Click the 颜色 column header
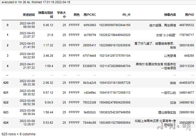Image resolution: width=196 pixels, height=136 pixels. (x=77, y=15)
